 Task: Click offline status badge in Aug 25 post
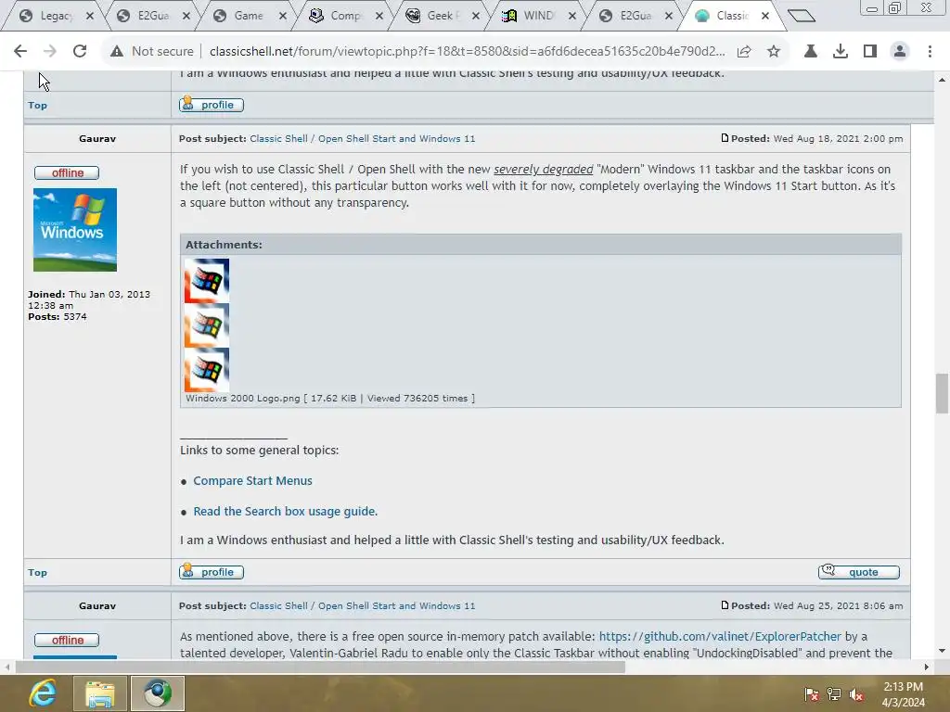coord(67,641)
